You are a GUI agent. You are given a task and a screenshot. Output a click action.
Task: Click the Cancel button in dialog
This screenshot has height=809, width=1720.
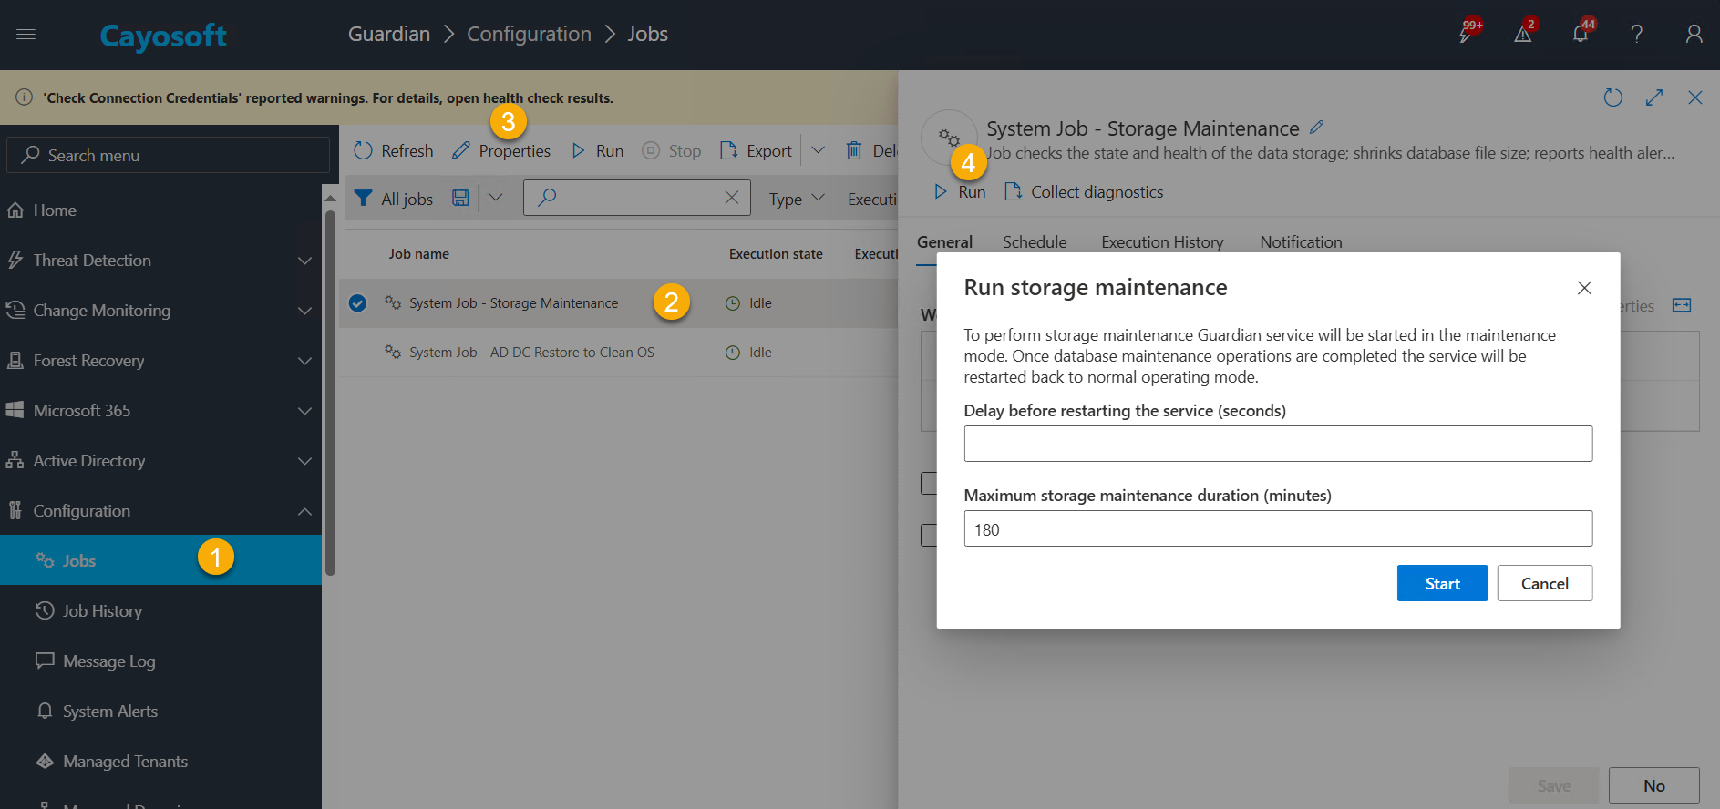(x=1544, y=583)
